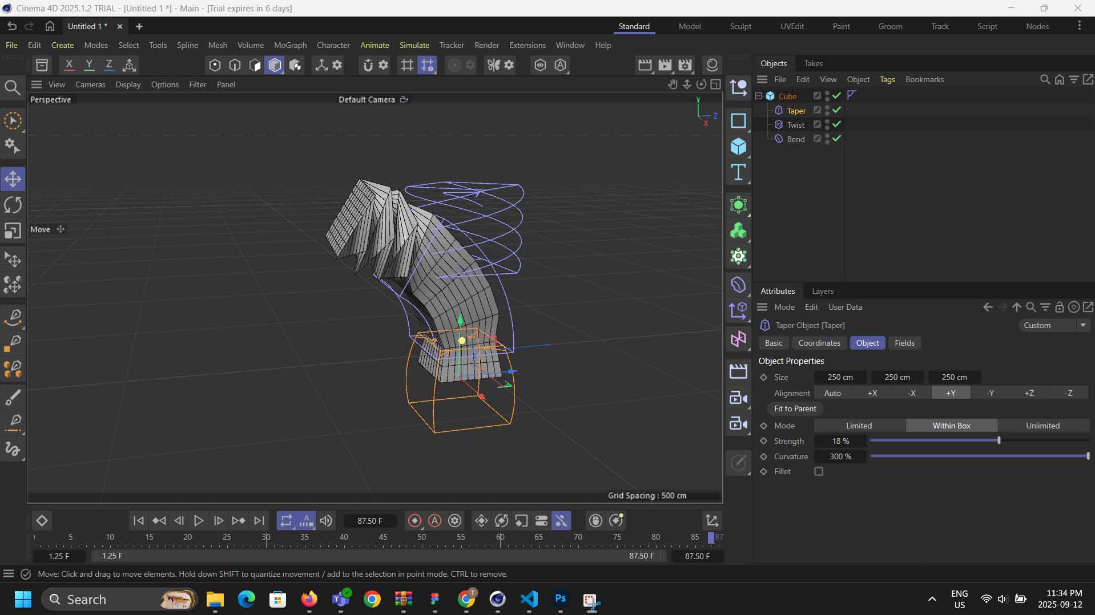The height and width of the screenshot is (615, 1095).
Task: Open the Custom layout dropdown in Attributes
Action: point(1054,325)
